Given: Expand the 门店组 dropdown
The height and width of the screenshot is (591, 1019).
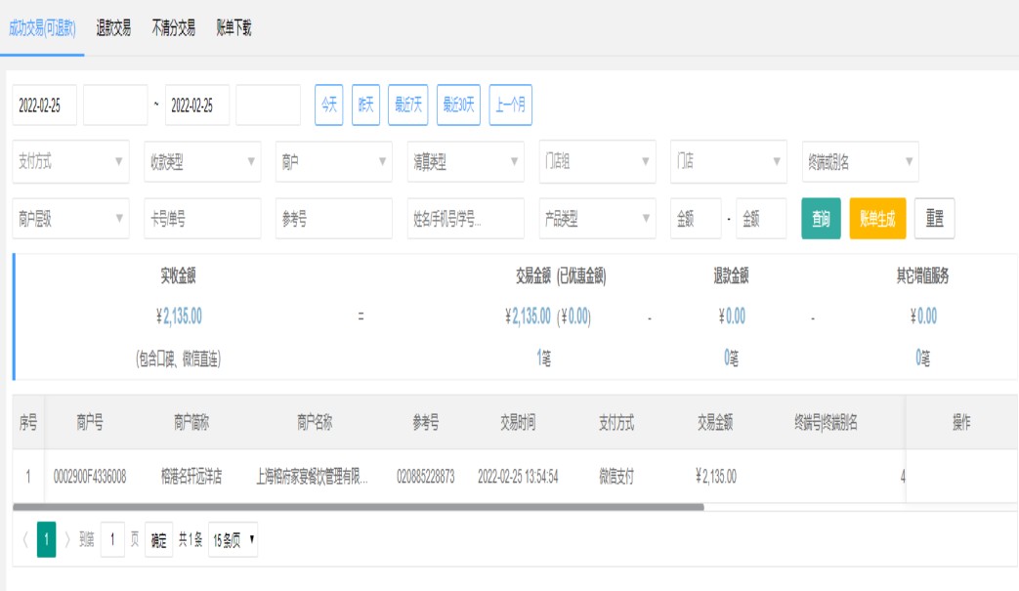Looking at the screenshot, I should click(597, 162).
